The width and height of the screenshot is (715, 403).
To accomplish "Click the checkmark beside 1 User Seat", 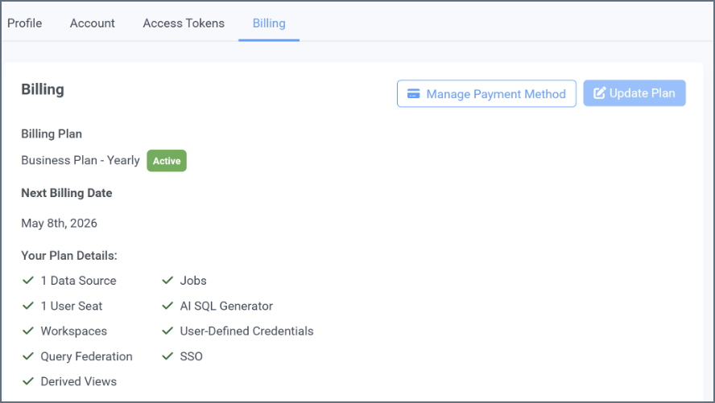I will pyautogui.click(x=28, y=306).
